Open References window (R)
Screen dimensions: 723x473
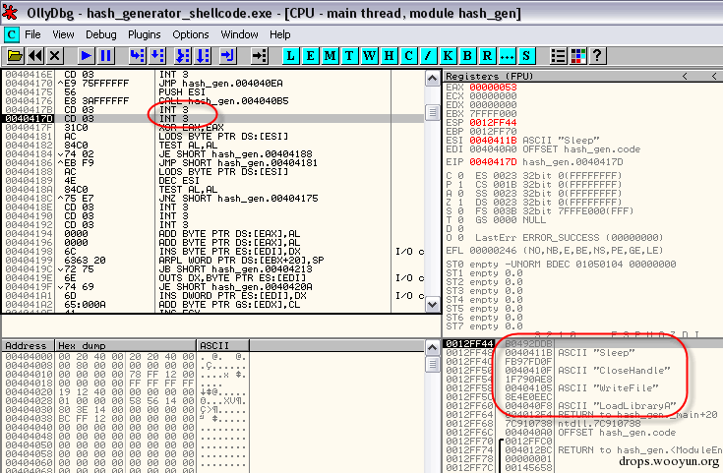click(487, 56)
